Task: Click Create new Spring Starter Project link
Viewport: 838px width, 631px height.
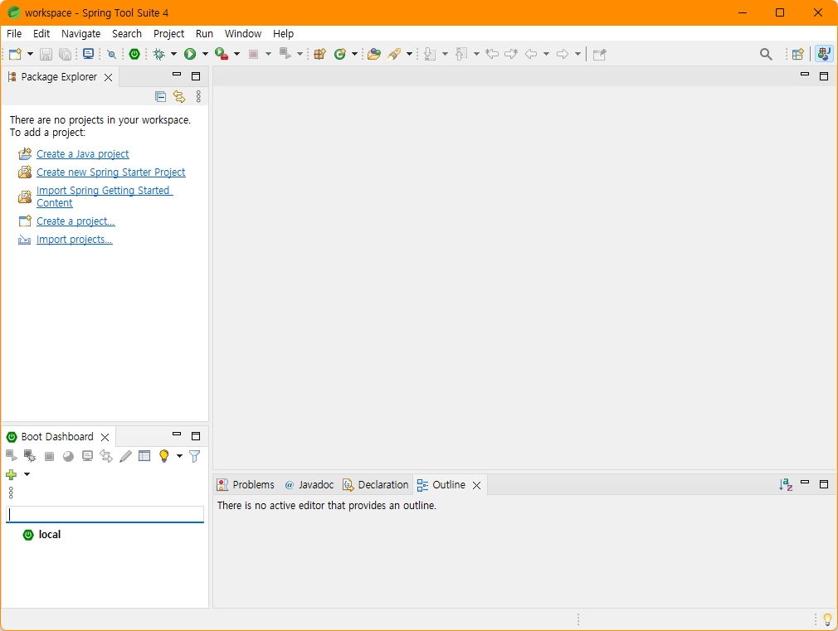Action: (x=110, y=172)
